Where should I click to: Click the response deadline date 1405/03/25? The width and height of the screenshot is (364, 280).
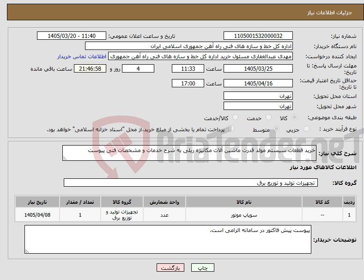[258, 68]
